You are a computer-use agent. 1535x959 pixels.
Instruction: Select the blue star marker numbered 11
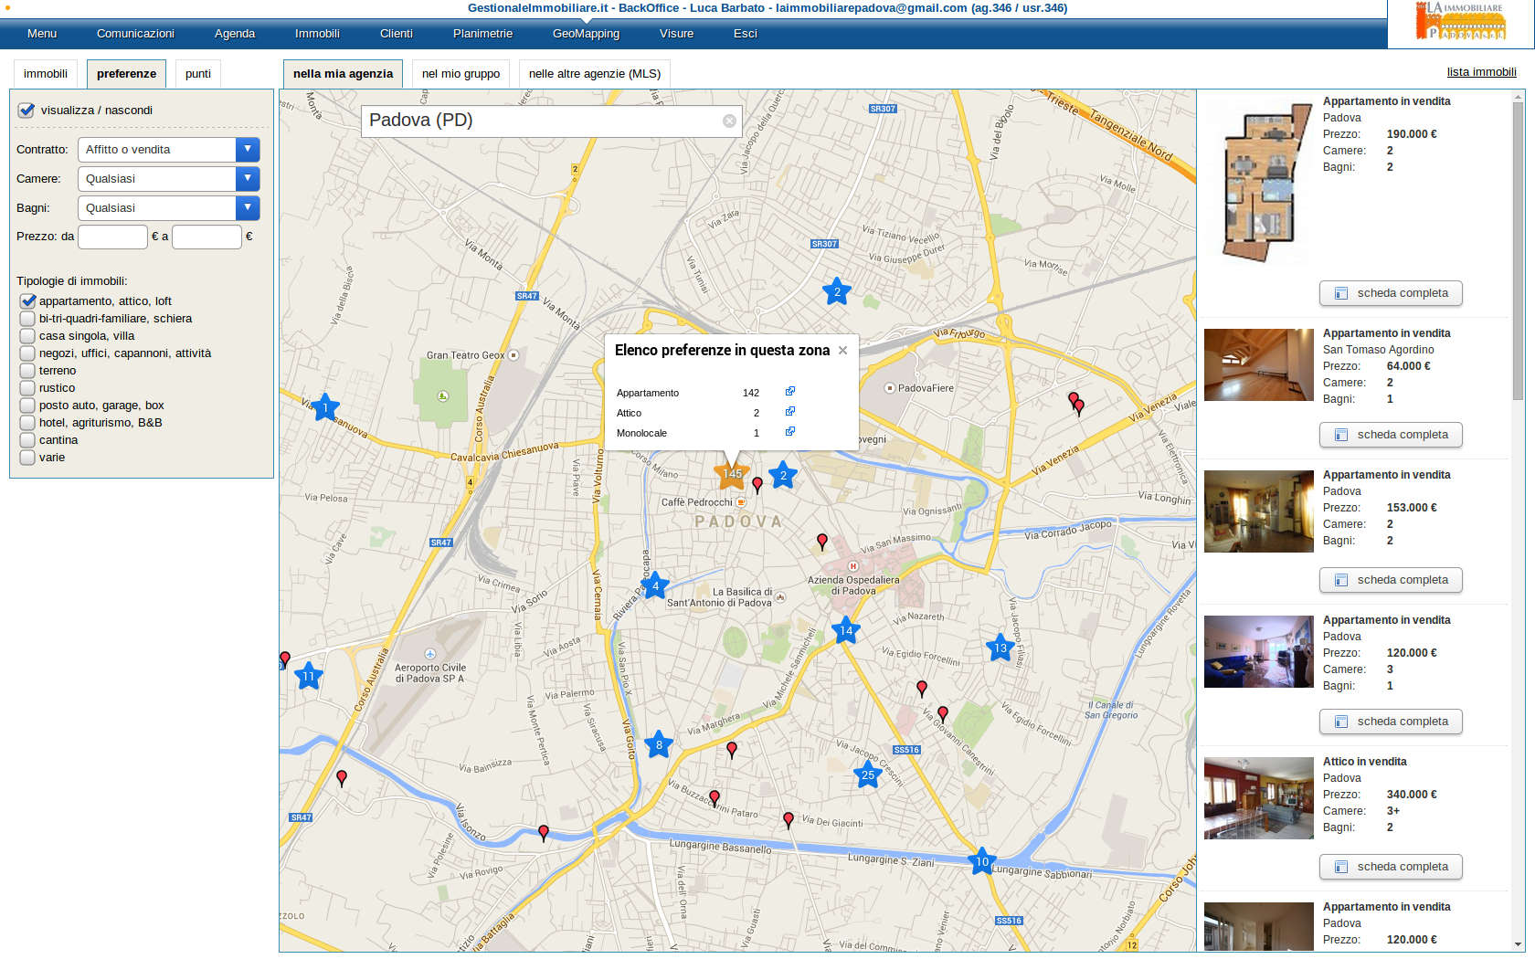click(309, 677)
